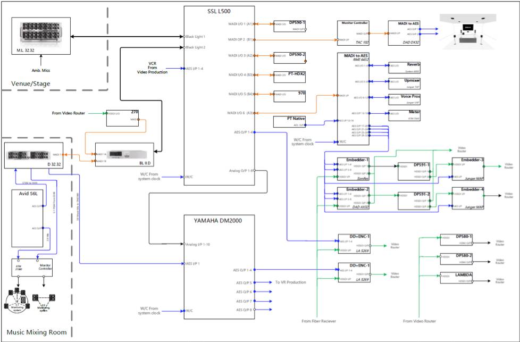Click the Venue/Stage area label
The height and width of the screenshot is (342, 520).
click(x=31, y=84)
